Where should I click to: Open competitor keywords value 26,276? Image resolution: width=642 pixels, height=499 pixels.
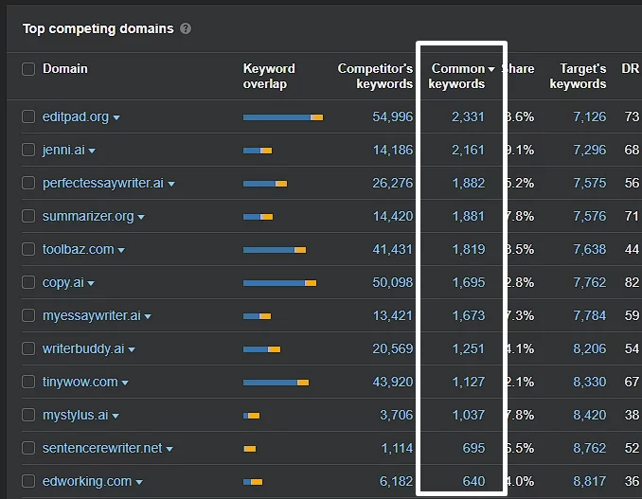392,184
